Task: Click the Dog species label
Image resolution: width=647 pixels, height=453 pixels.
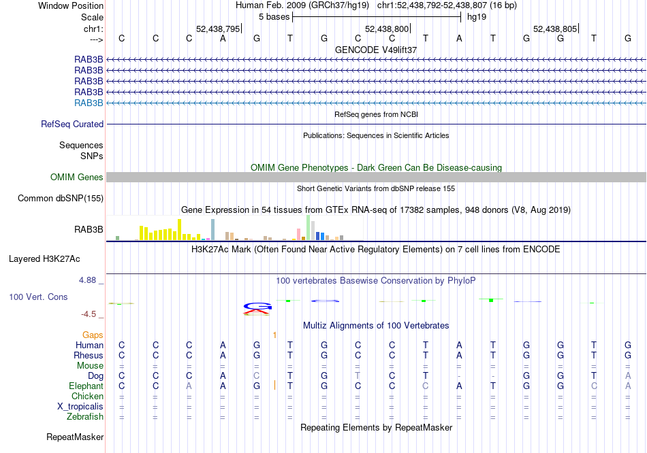Action: pyautogui.click(x=96, y=376)
